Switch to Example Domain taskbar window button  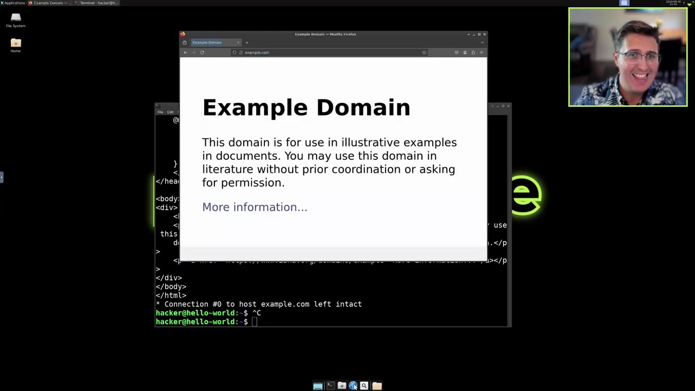pos(50,3)
